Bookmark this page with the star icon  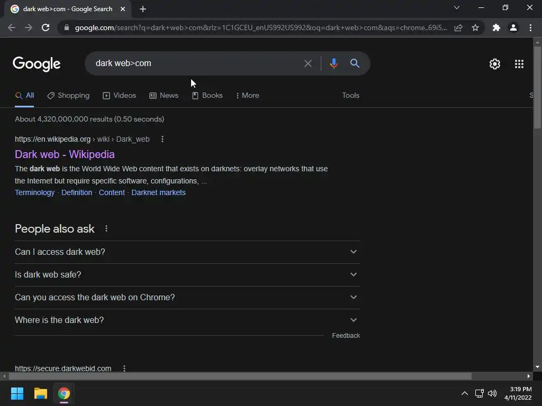(475, 27)
